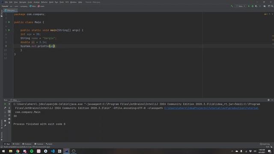
Task: Click the Main class breadcrumb
Action: pos(33,6)
